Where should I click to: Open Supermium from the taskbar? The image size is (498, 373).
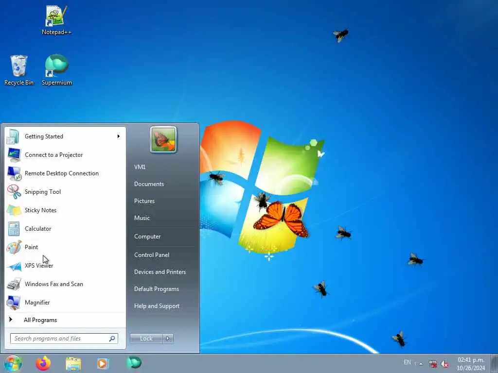coord(133,363)
